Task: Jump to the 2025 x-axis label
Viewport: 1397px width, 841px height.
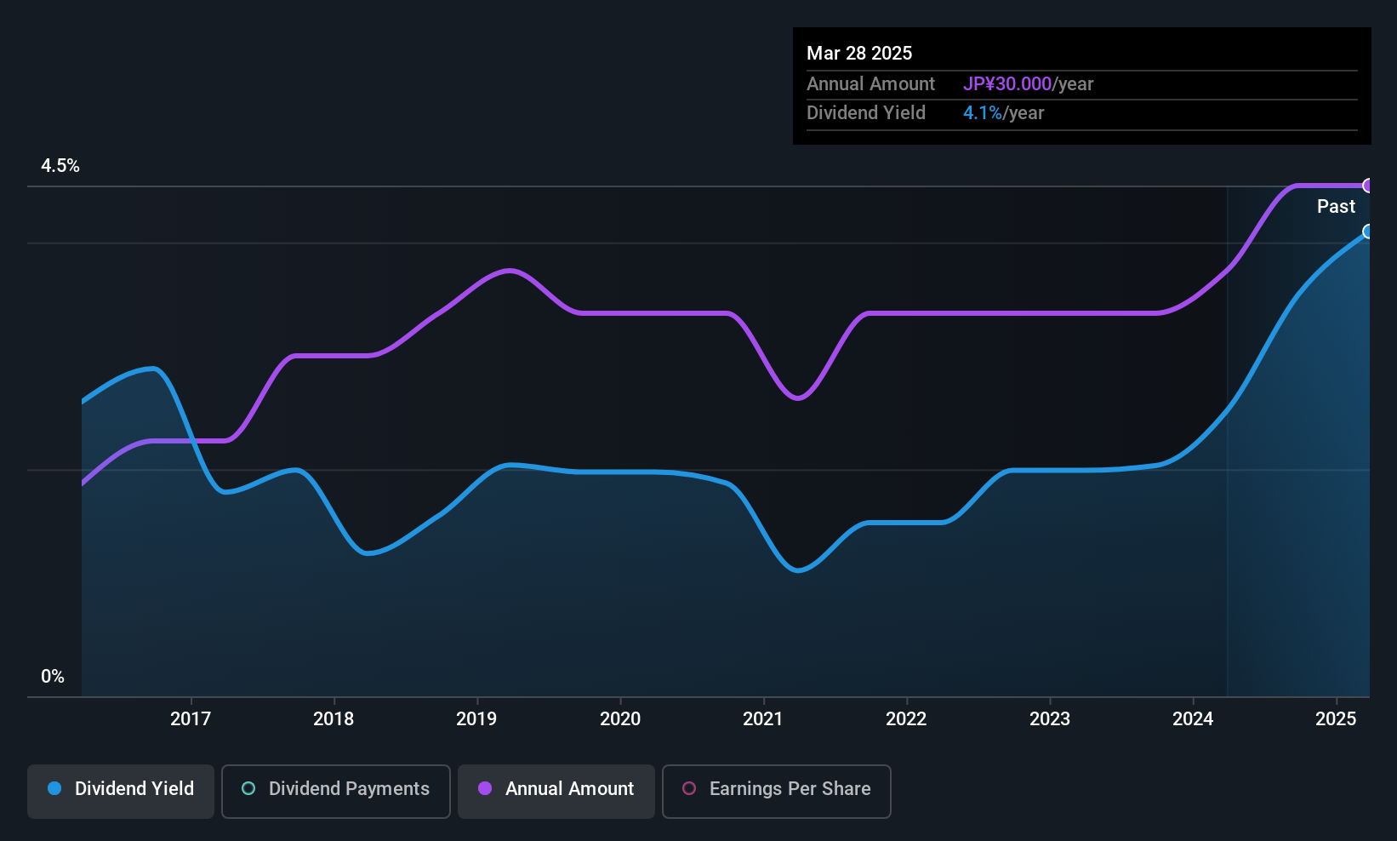Action: 1336,719
